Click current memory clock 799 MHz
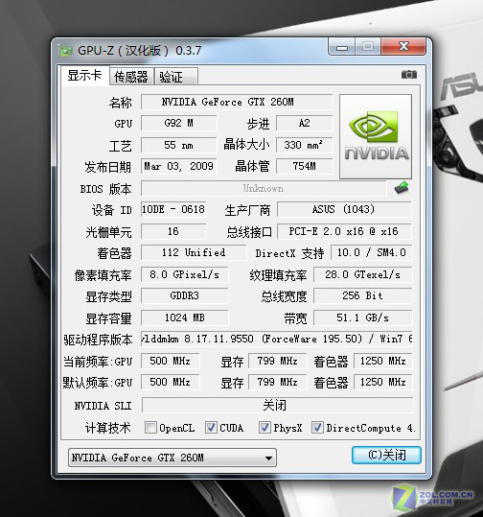 pos(277,361)
